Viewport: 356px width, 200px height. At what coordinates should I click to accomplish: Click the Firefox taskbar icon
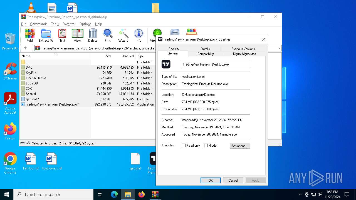pyautogui.click(x=142, y=194)
